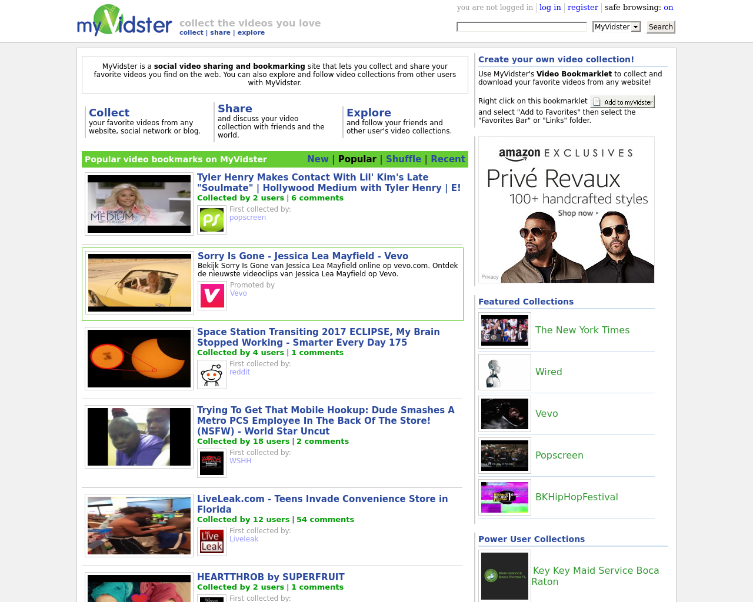
Task: Click the log in link
Action: pyautogui.click(x=550, y=8)
